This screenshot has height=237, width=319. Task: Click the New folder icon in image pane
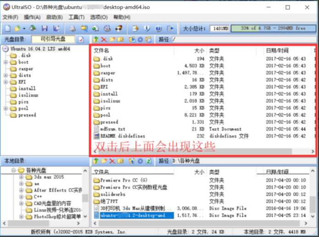112,40
